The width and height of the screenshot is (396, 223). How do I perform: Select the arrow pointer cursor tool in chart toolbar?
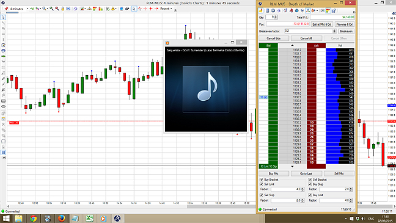134,9
